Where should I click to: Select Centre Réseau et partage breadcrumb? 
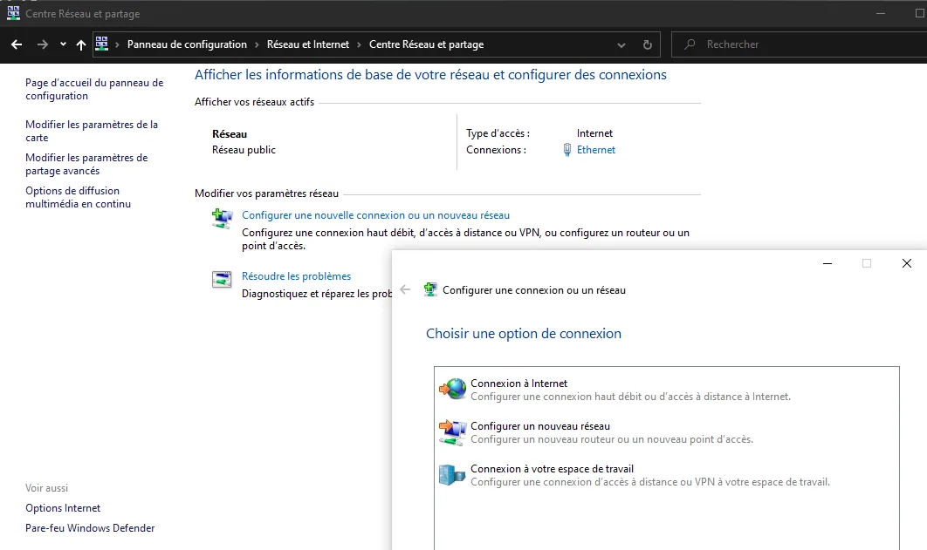[x=426, y=44]
